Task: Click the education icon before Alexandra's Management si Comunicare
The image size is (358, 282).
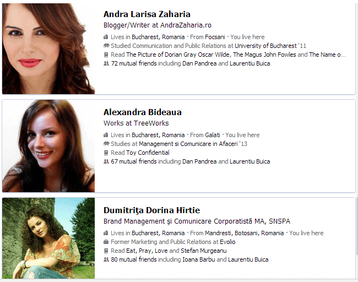Action: coord(106,144)
